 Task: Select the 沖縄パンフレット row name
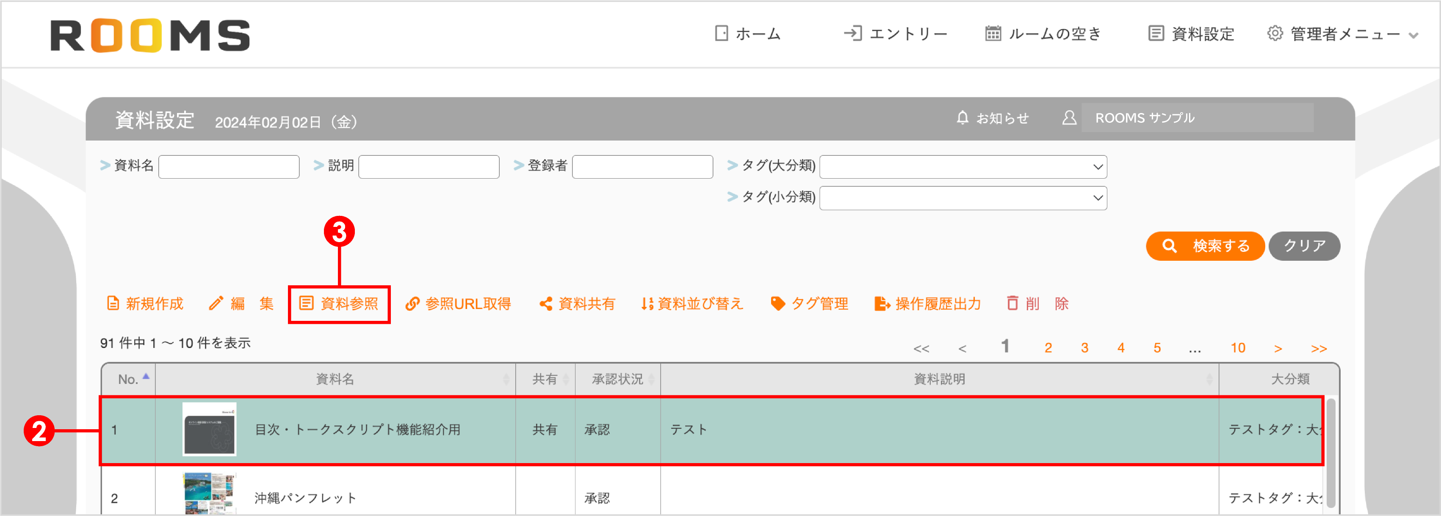305,498
